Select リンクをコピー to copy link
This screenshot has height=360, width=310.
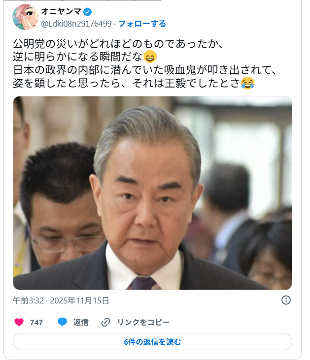[143, 322]
